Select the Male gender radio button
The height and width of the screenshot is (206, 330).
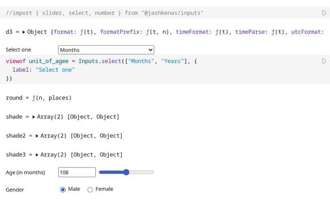point(63,190)
